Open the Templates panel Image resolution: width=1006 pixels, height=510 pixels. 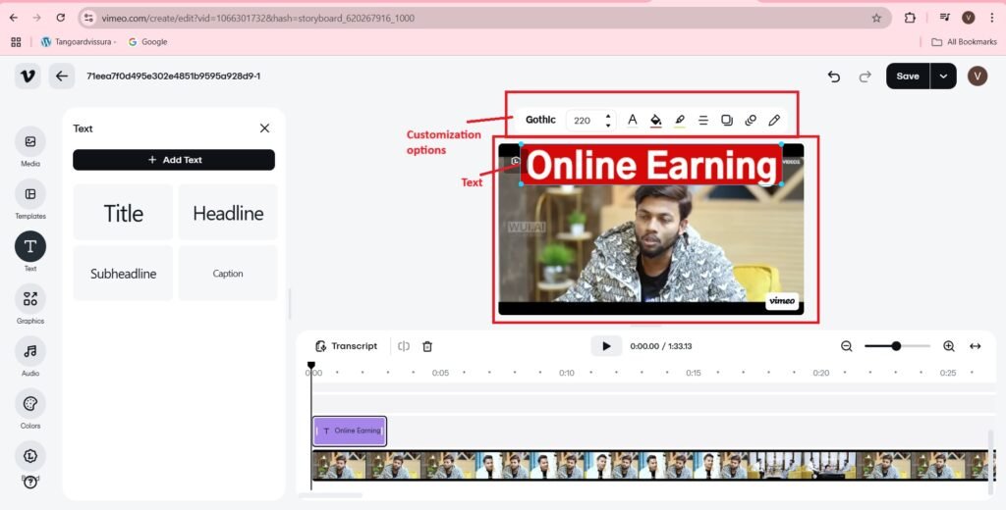(x=30, y=194)
